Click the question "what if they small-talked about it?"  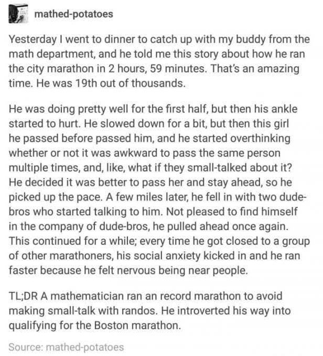pos(210,168)
